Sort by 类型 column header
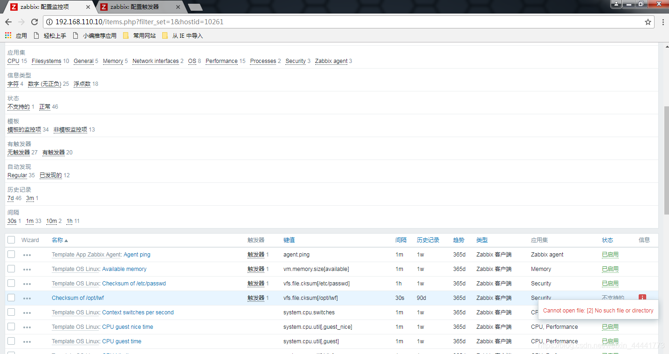 [x=482, y=240]
